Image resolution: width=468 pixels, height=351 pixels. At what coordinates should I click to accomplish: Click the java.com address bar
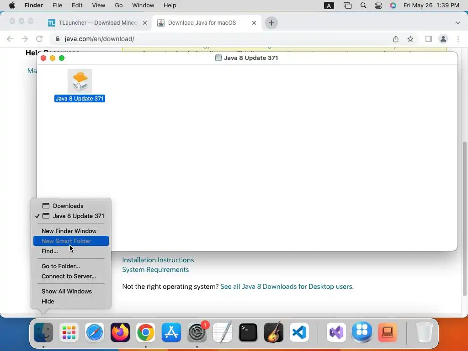tap(221, 39)
